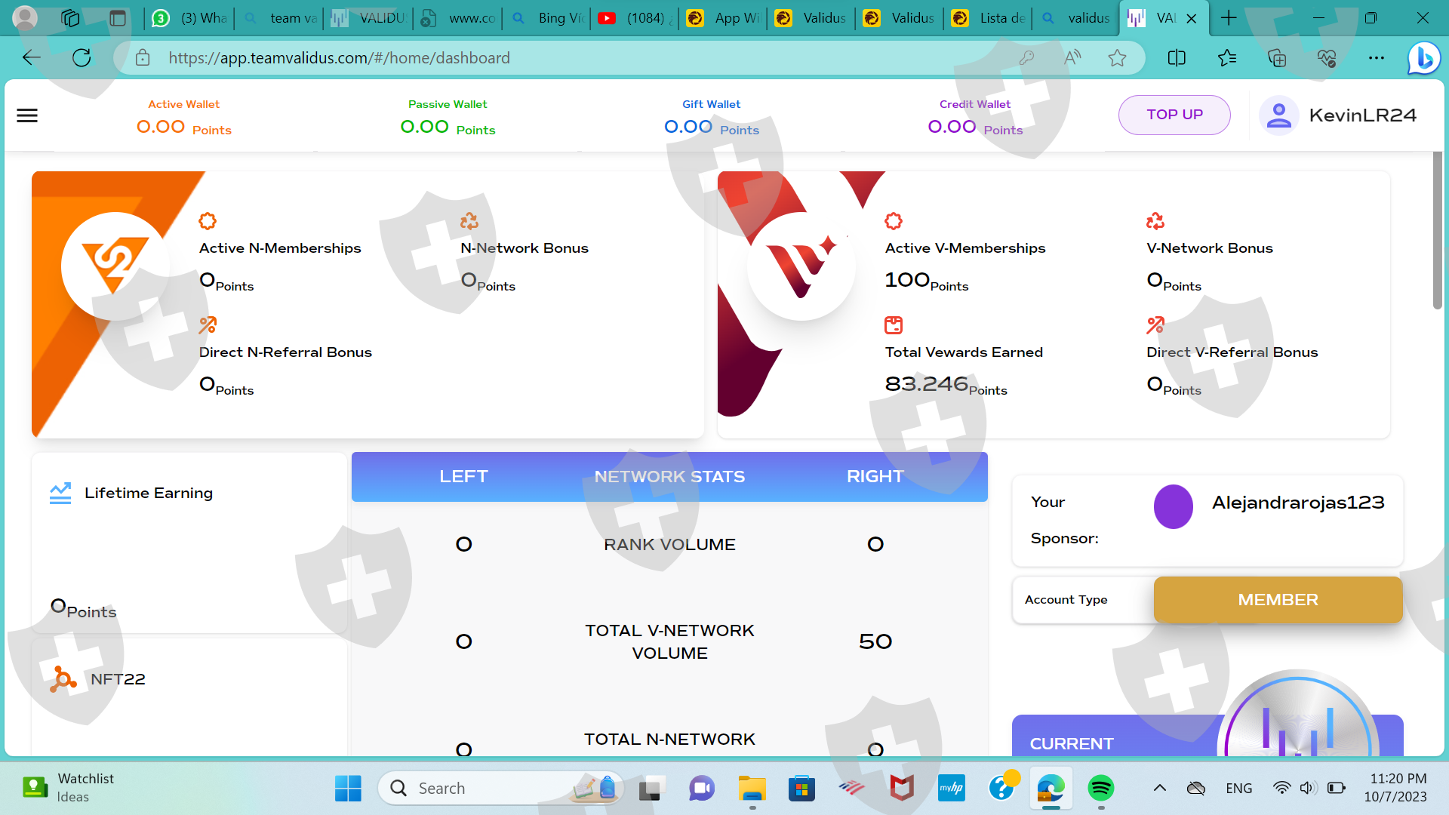Image resolution: width=1449 pixels, height=815 pixels.
Task: Click the N-Network Bonus recycle icon
Action: [469, 221]
